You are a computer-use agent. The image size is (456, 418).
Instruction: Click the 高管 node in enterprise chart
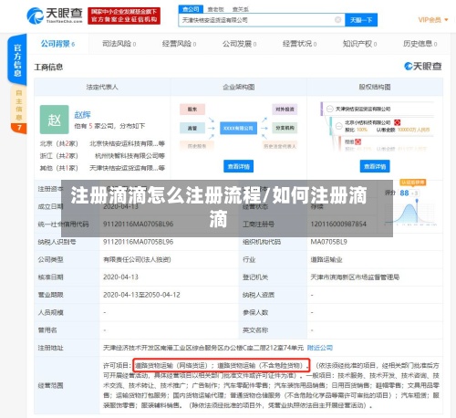(192, 128)
